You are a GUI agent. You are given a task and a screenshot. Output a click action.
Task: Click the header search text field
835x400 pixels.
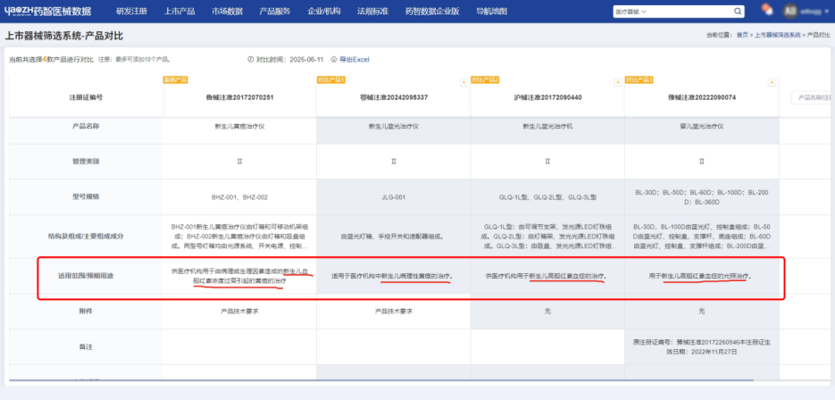688,12
